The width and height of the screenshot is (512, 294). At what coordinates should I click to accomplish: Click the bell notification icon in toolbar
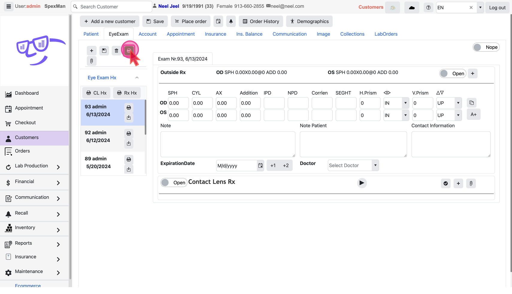pyautogui.click(x=231, y=21)
